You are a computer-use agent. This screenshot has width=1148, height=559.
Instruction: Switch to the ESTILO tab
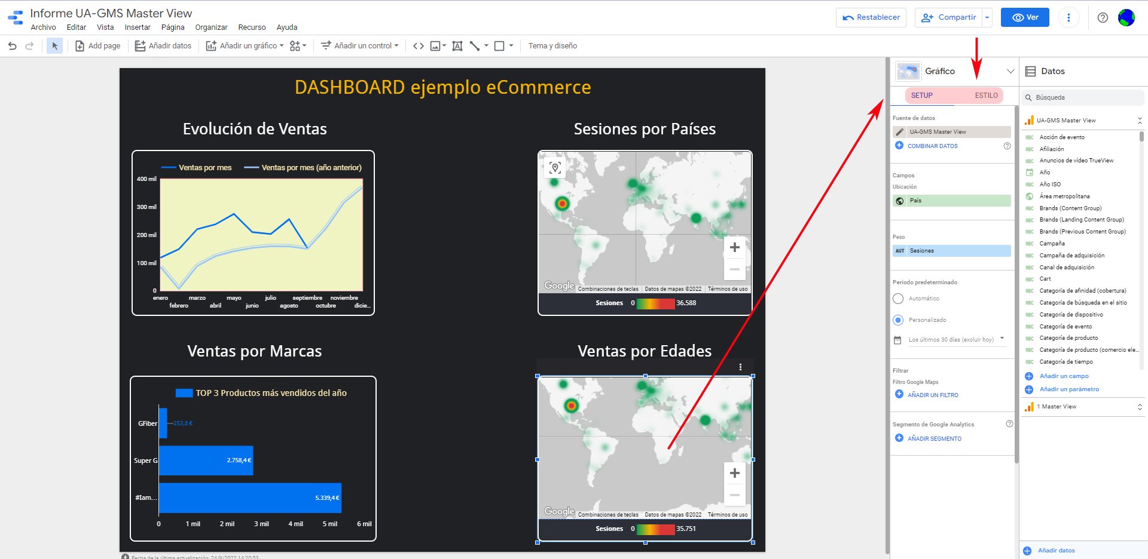(x=986, y=96)
